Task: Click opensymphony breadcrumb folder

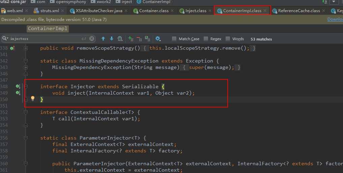Action: pos(68,2)
